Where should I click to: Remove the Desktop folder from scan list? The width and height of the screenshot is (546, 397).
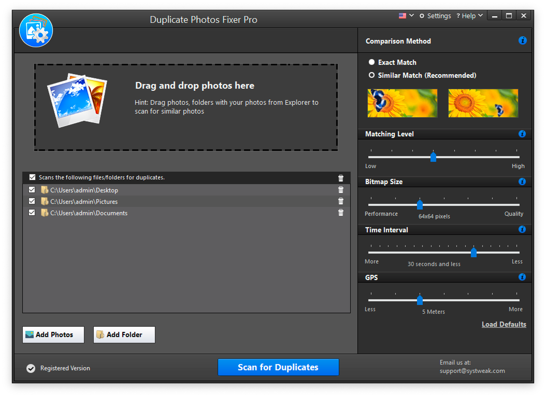341,190
